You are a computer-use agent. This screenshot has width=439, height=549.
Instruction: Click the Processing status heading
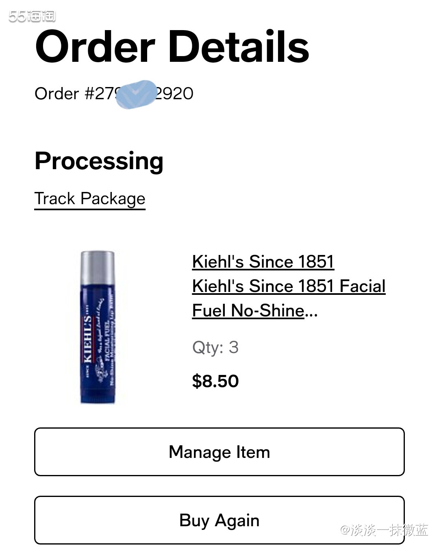point(99,161)
